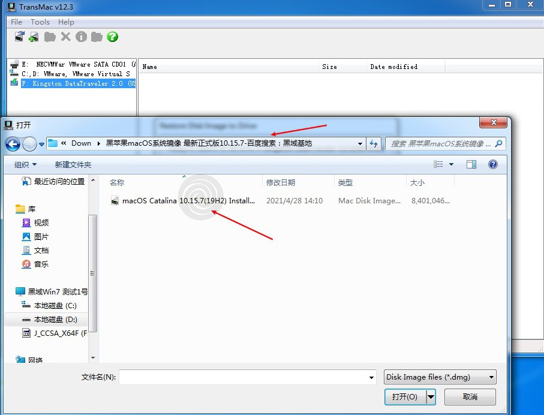The width and height of the screenshot is (544, 415).
Task: Expand the recent pages arrow beside forward
Action: [41, 144]
